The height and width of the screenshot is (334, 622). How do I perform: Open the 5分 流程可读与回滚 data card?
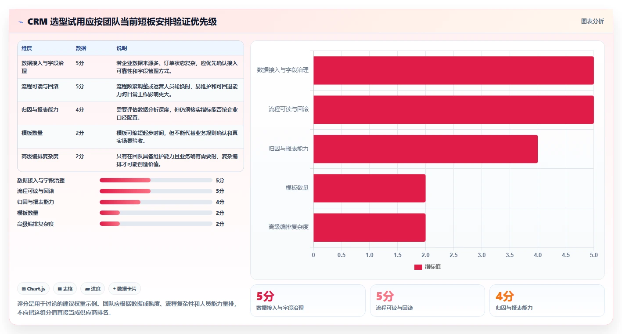428,301
